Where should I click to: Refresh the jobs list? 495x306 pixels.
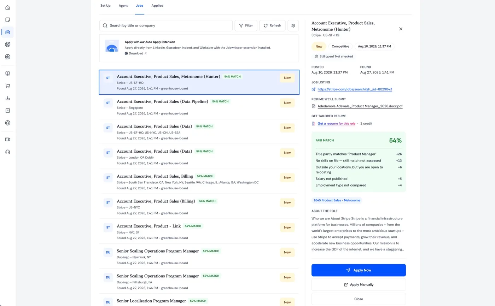272,25
